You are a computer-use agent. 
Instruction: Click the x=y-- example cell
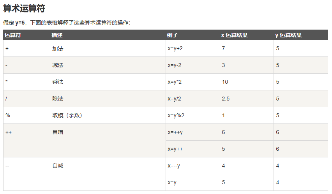click(174, 183)
